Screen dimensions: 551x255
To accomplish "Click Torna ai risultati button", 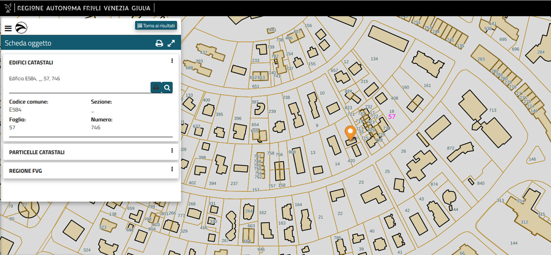I will pos(156,25).
